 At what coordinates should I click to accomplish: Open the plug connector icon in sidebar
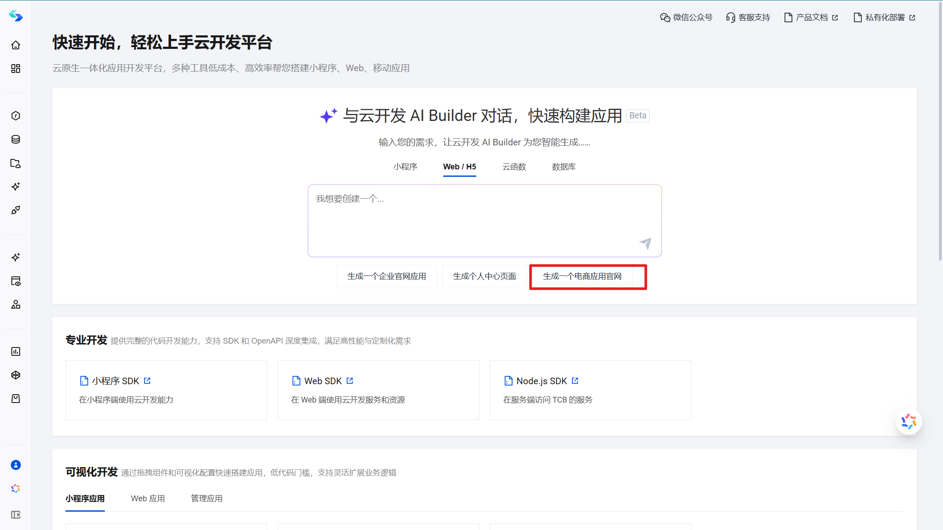[16, 210]
